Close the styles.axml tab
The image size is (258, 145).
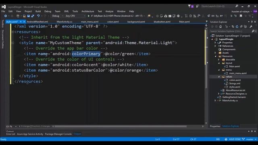pyautogui.click(x=24, y=22)
